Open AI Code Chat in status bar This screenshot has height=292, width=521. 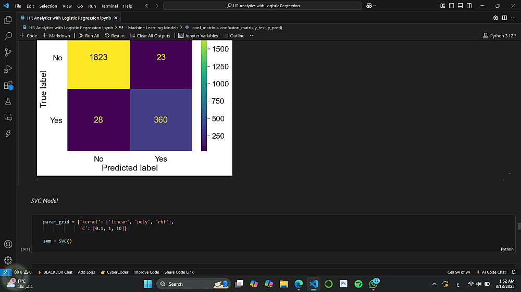491,272
